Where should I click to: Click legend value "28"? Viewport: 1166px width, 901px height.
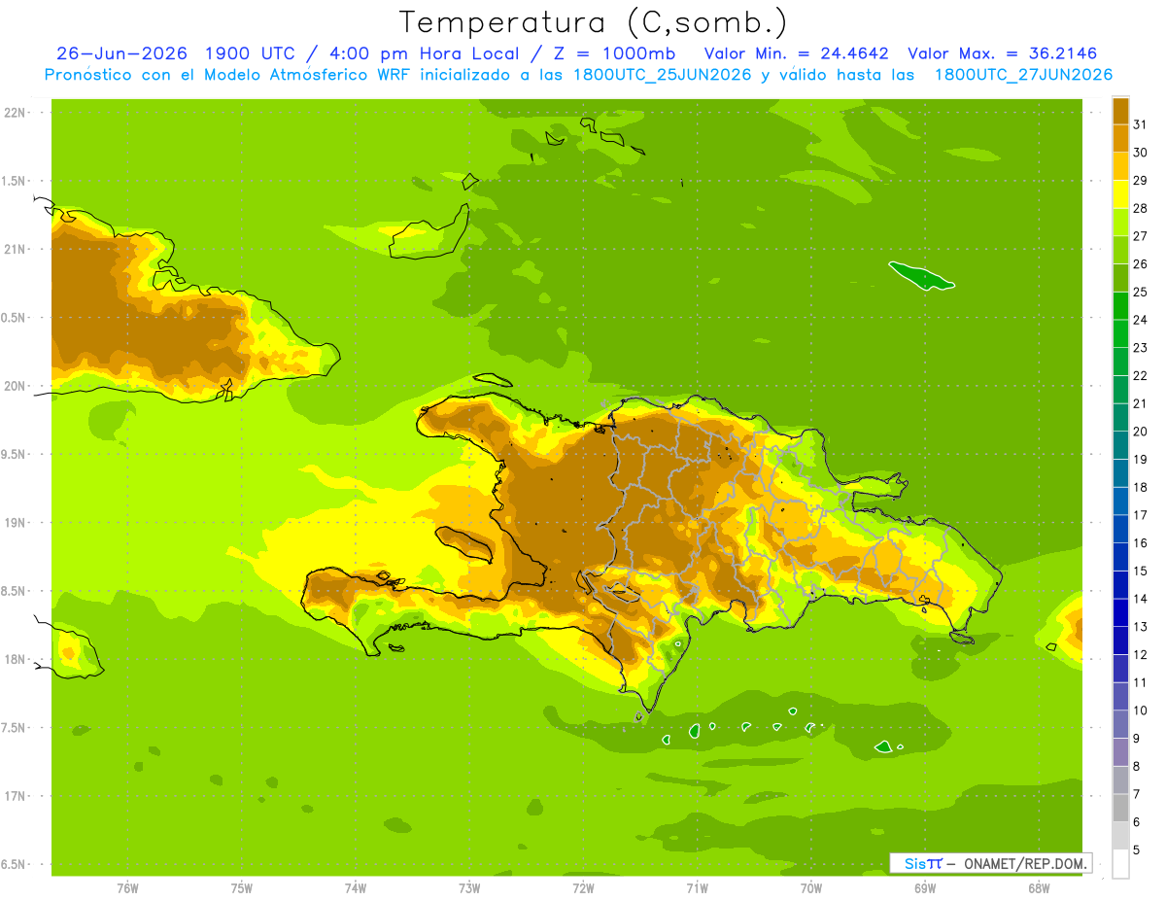(1141, 208)
